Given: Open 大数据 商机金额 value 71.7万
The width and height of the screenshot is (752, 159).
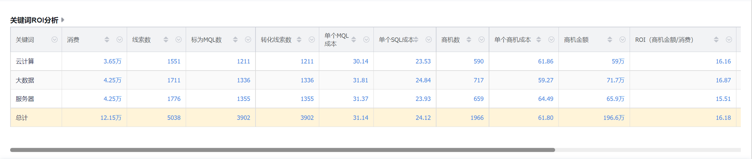Looking at the screenshot, I should point(615,80).
